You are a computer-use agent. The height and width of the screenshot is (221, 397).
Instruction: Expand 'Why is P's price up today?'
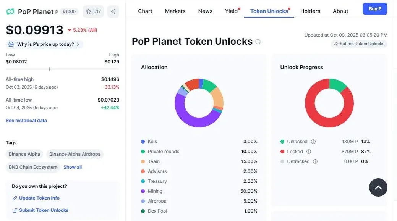(44, 44)
